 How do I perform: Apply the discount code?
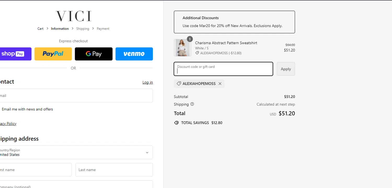pos(286,69)
